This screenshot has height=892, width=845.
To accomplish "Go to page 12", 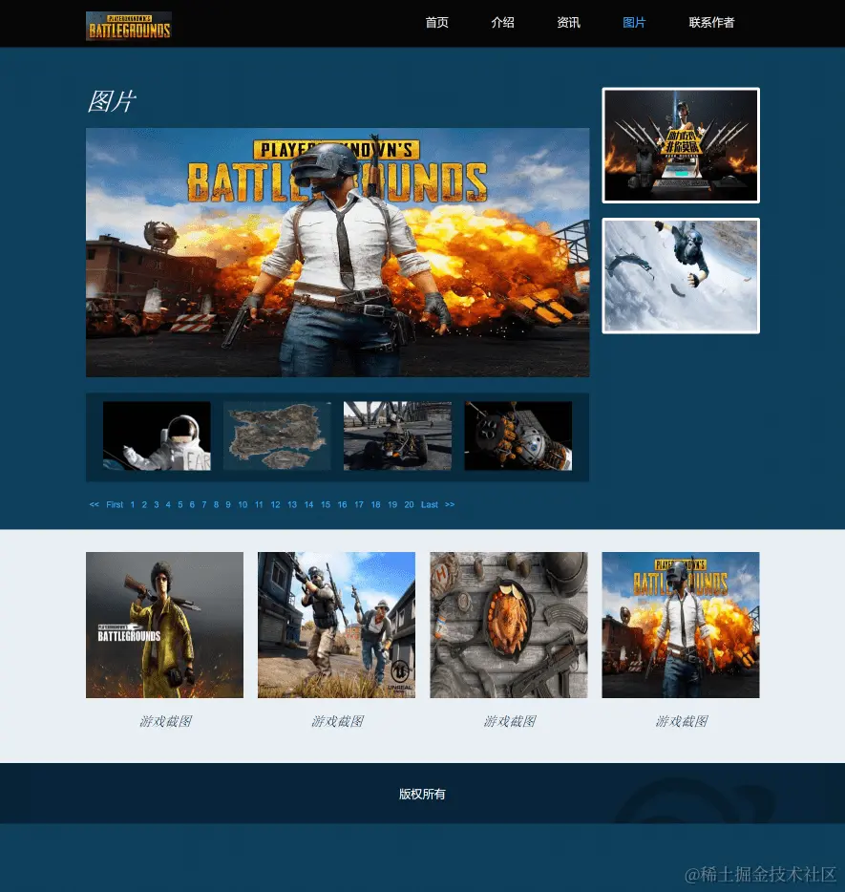I will pos(275,504).
